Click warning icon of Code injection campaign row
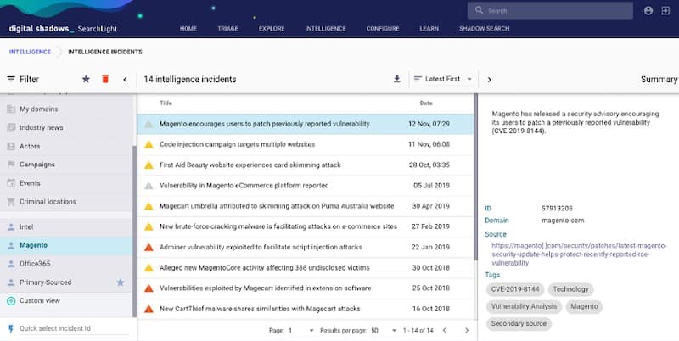Image resolution: width=679 pixels, height=341 pixels. click(149, 144)
